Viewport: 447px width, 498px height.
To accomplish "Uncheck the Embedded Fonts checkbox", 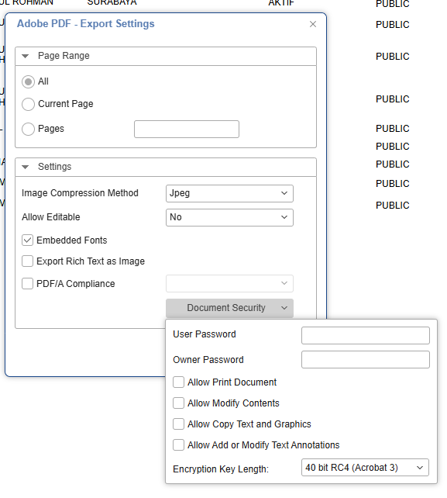I will [x=27, y=240].
